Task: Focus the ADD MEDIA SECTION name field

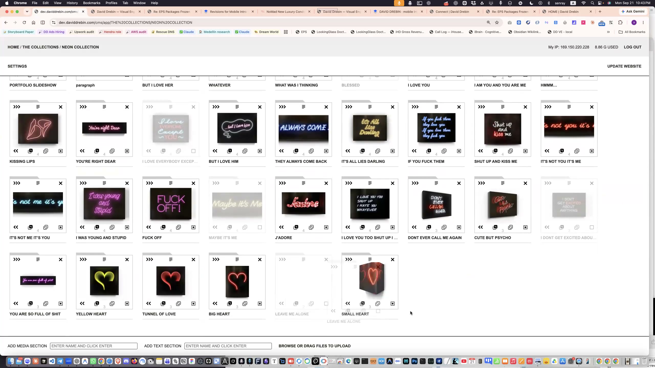Action: pyautogui.click(x=94, y=346)
